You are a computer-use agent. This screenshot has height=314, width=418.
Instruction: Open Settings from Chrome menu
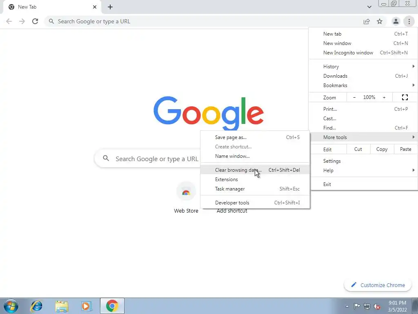[x=363, y=161]
